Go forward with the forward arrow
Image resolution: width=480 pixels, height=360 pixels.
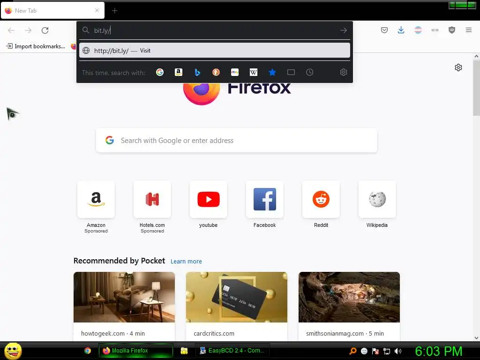[28, 30]
